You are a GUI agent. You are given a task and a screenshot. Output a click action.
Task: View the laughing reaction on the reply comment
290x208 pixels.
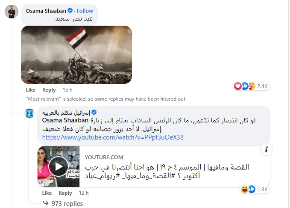tap(244, 189)
